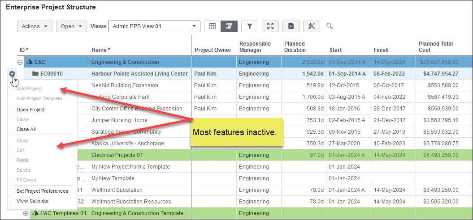
Task: Collapse the E&C node
Action: [x=20, y=62]
